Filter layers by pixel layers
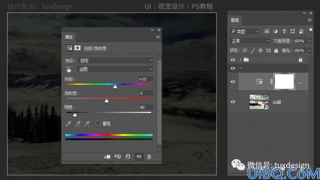Viewport: 320px width, 180px height. (x=267, y=31)
